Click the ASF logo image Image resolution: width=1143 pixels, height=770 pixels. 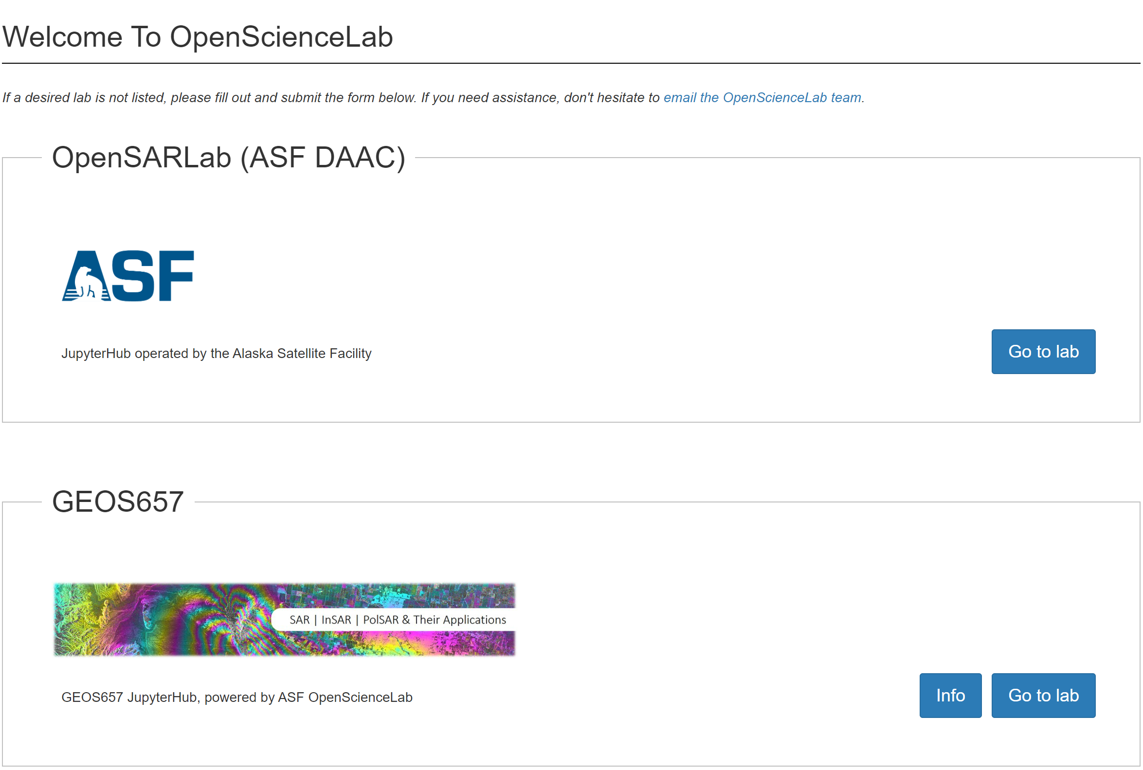coord(127,275)
